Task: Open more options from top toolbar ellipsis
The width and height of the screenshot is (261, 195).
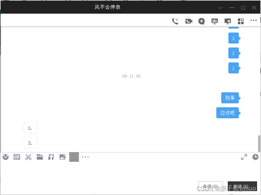Action: click(x=254, y=21)
